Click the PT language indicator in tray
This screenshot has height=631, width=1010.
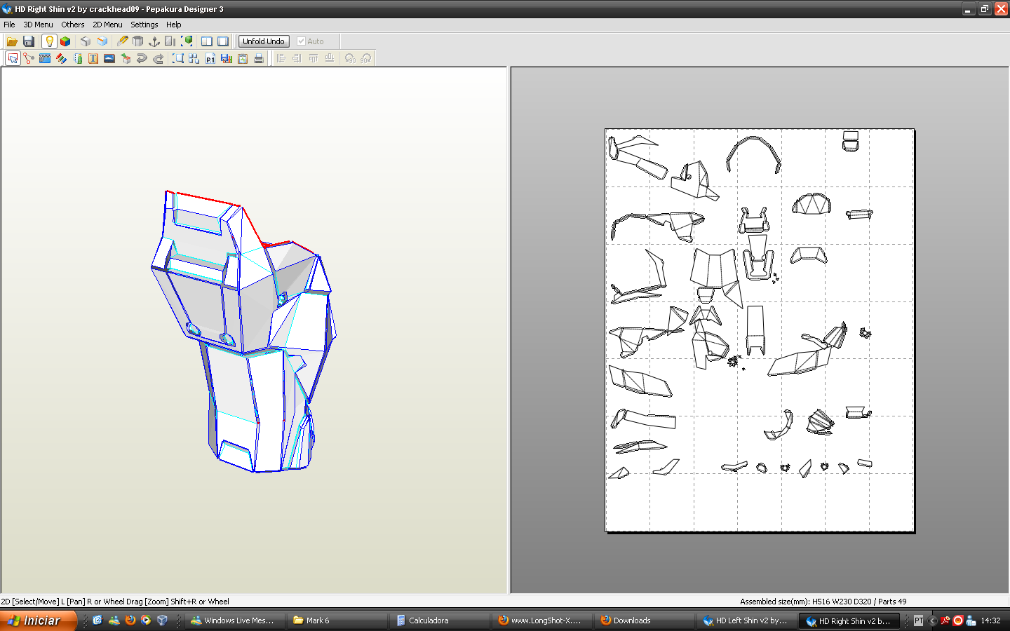918,620
